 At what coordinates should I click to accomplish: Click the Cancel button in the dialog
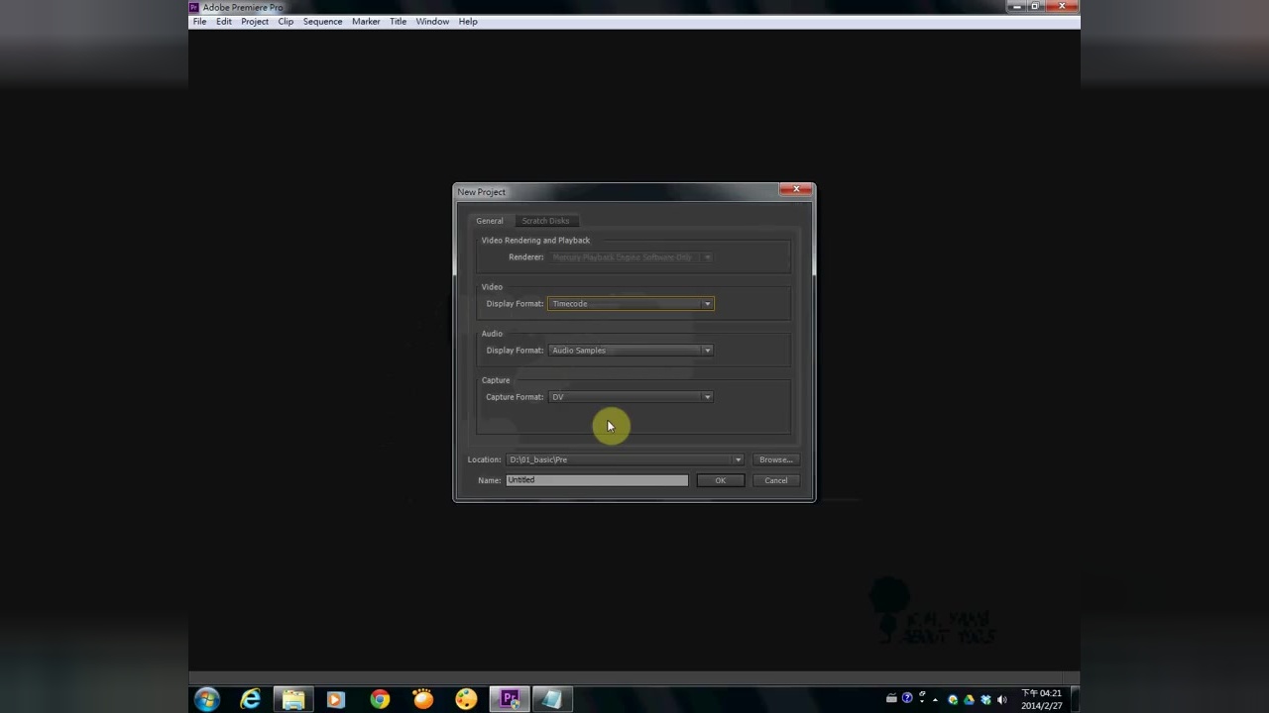pyautogui.click(x=775, y=480)
